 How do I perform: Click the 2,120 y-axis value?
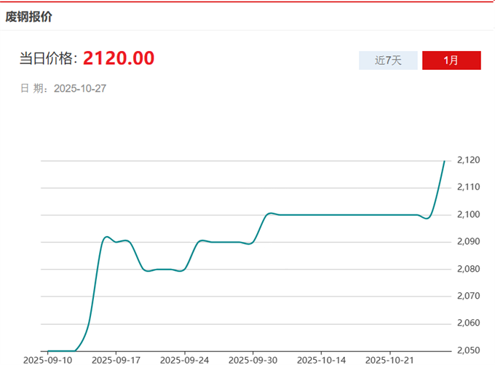point(469,160)
